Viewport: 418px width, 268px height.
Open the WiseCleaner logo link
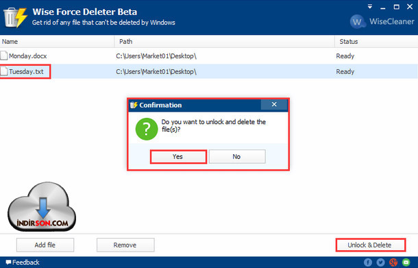point(382,22)
